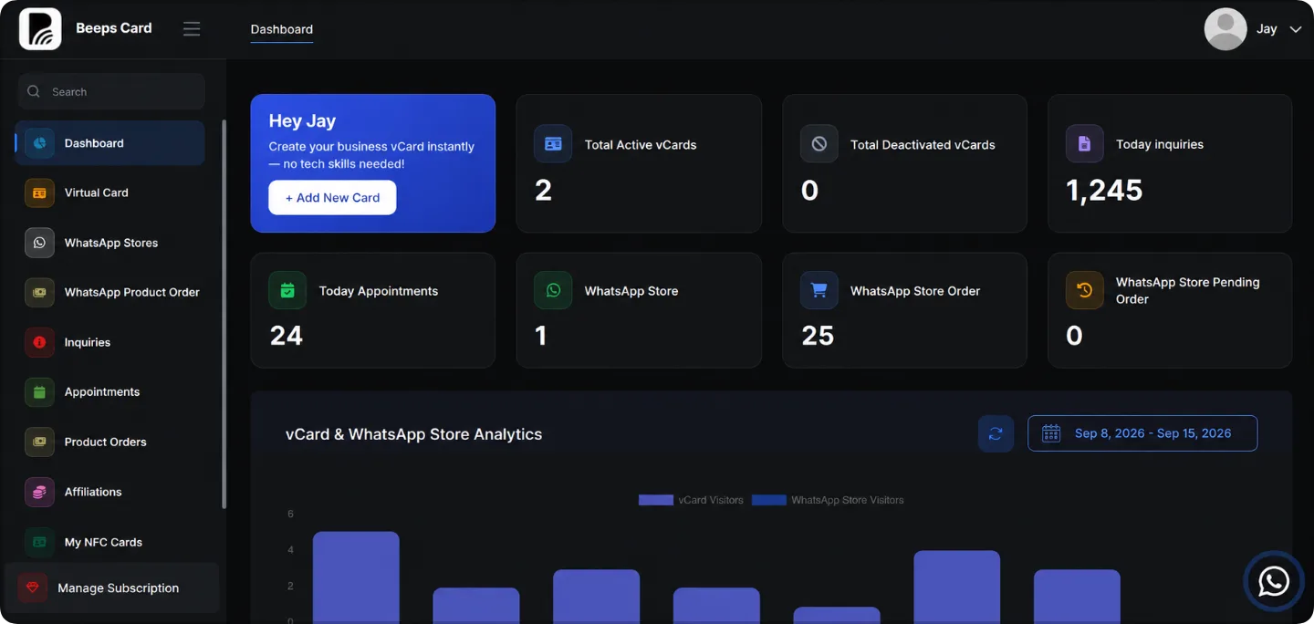Viewport: 1314px width, 624px height.
Task: Click the My NFC Cards sidebar icon
Action: coord(39,542)
